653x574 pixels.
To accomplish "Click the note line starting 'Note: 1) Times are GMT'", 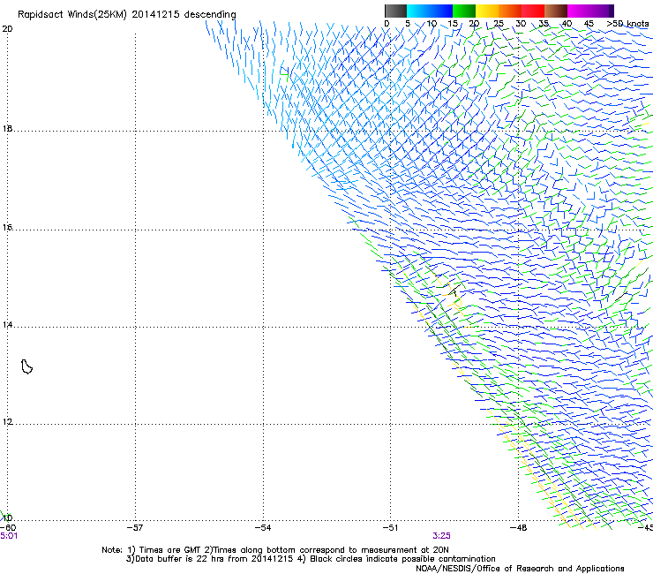I will 275,550.
